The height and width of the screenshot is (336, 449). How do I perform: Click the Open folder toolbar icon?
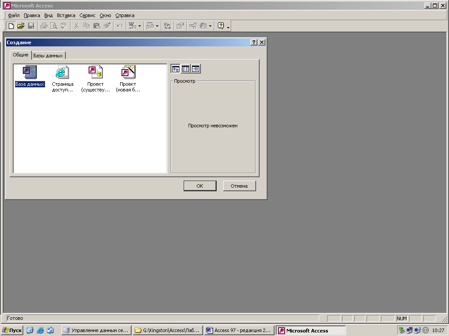[x=21, y=26]
